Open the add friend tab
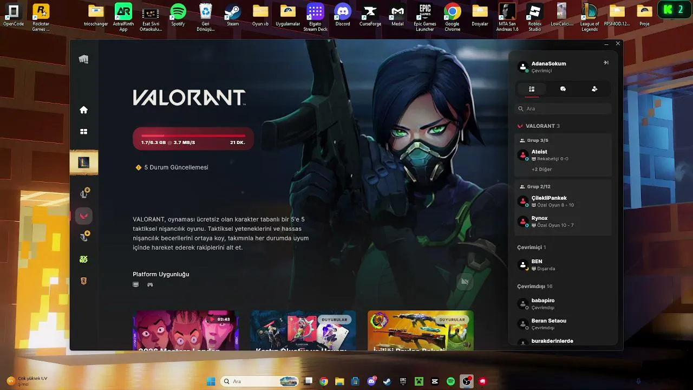This screenshot has height=390, width=693. click(x=594, y=89)
